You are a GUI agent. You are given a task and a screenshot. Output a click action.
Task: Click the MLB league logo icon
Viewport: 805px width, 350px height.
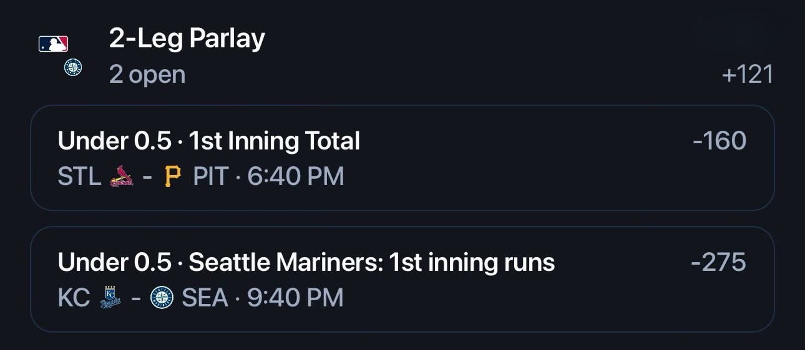click(x=53, y=44)
